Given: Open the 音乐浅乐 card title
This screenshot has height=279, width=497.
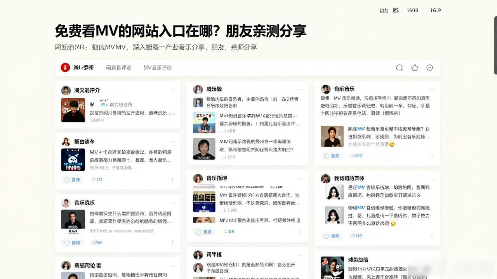Looking at the screenshot, I should point(84,203).
